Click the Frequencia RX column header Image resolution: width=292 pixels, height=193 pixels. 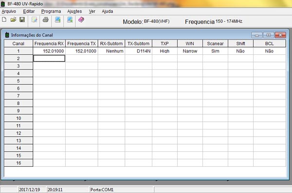point(49,44)
